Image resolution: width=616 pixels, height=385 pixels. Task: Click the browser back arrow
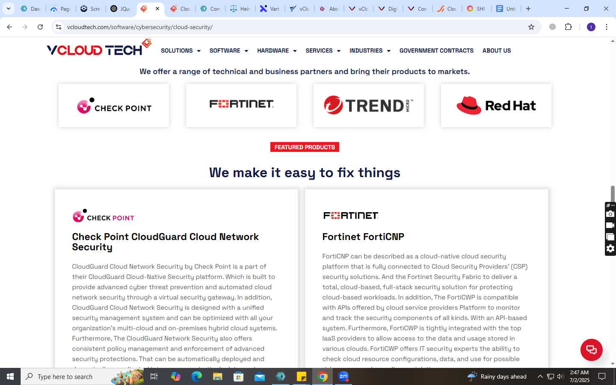[x=9, y=27]
